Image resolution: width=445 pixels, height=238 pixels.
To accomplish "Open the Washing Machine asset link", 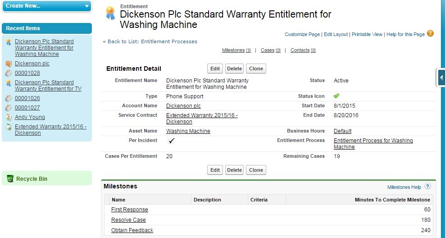I will (188, 131).
